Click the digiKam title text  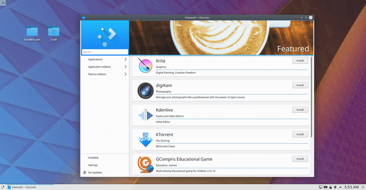[164, 86]
